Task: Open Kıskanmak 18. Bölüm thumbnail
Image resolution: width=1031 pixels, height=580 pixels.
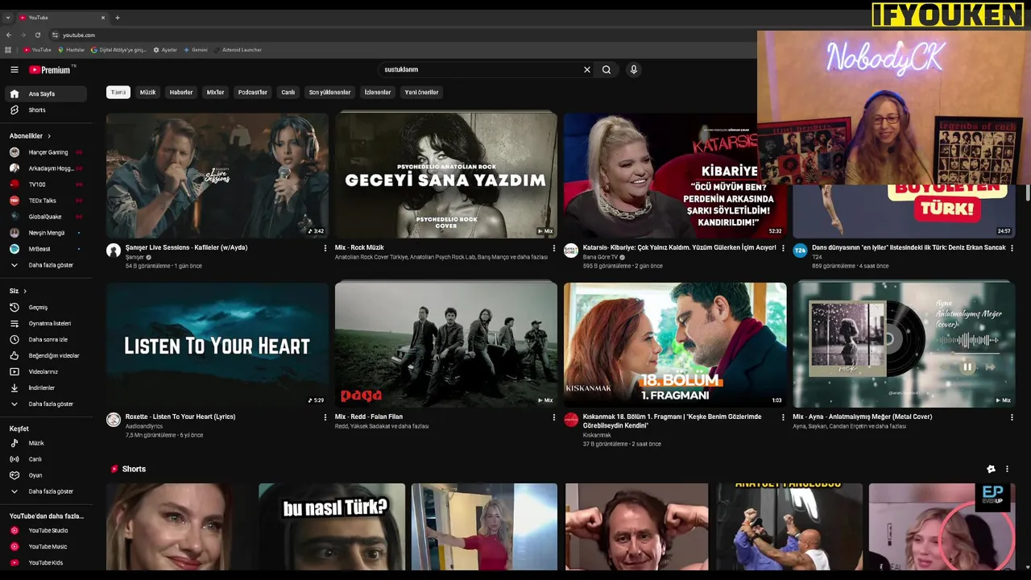Action: (x=675, y=344)
